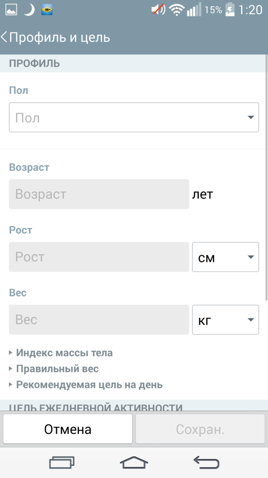Tap the gallery image icon in status bar
268x478 pixels.
click(x=11, y=10)
